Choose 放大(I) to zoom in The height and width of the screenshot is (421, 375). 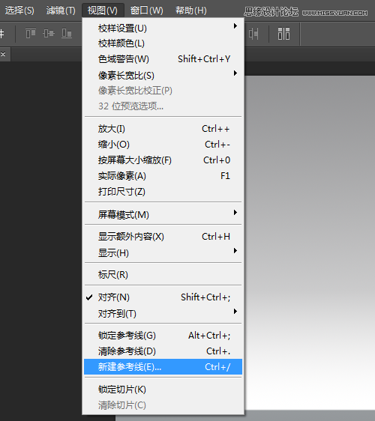pyautogui.click(x=163, y=129)
